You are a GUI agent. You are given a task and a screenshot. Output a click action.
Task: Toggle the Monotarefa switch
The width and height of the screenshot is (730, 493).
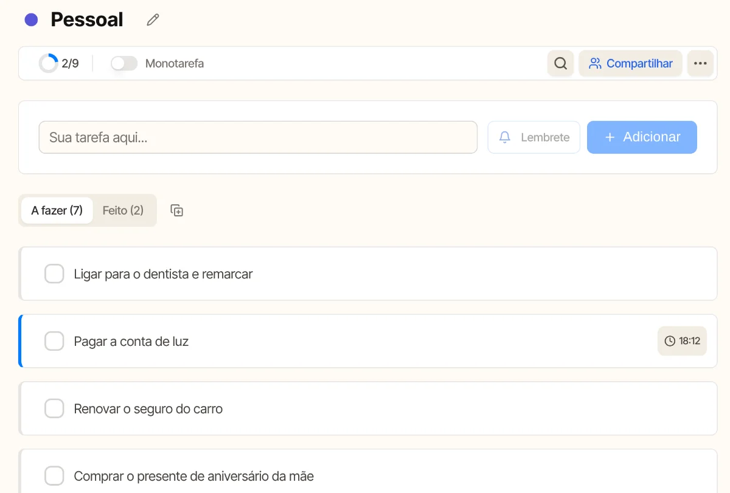tap(124, 63)
